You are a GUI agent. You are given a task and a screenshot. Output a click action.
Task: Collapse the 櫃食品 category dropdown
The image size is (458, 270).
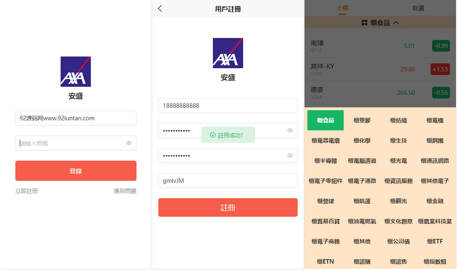pos(396,23)
